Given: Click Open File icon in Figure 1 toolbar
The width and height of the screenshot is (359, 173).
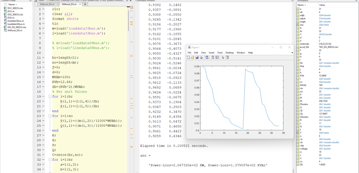Looking at the screenshot, I should (192, 57).
